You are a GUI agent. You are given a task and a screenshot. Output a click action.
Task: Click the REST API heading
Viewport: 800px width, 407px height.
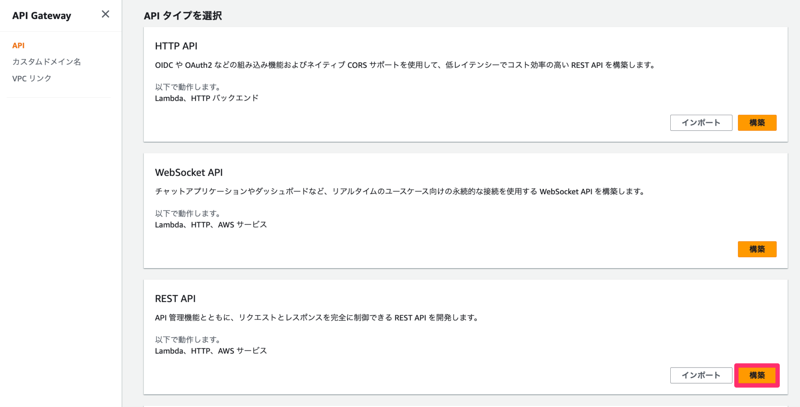(x=175, y=298)
